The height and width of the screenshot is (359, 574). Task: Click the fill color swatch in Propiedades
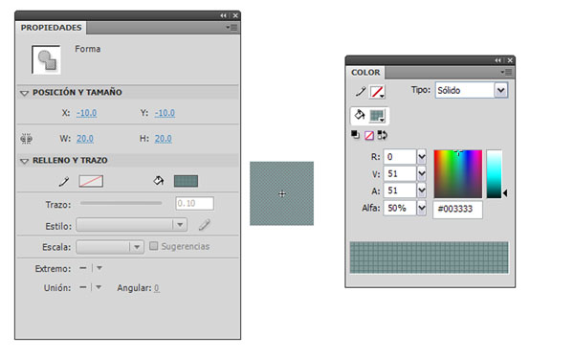[x=186, y=181]
